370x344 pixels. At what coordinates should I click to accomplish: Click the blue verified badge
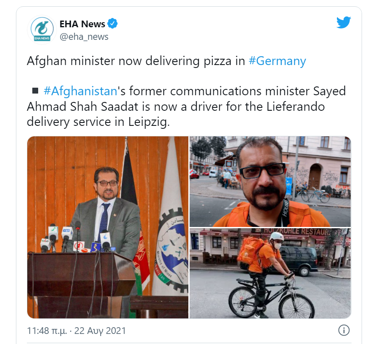tap(112, 23)
